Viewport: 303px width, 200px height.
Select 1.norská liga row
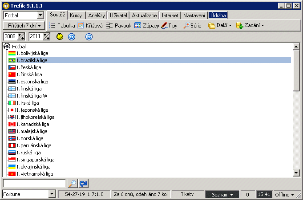[30, 138]
